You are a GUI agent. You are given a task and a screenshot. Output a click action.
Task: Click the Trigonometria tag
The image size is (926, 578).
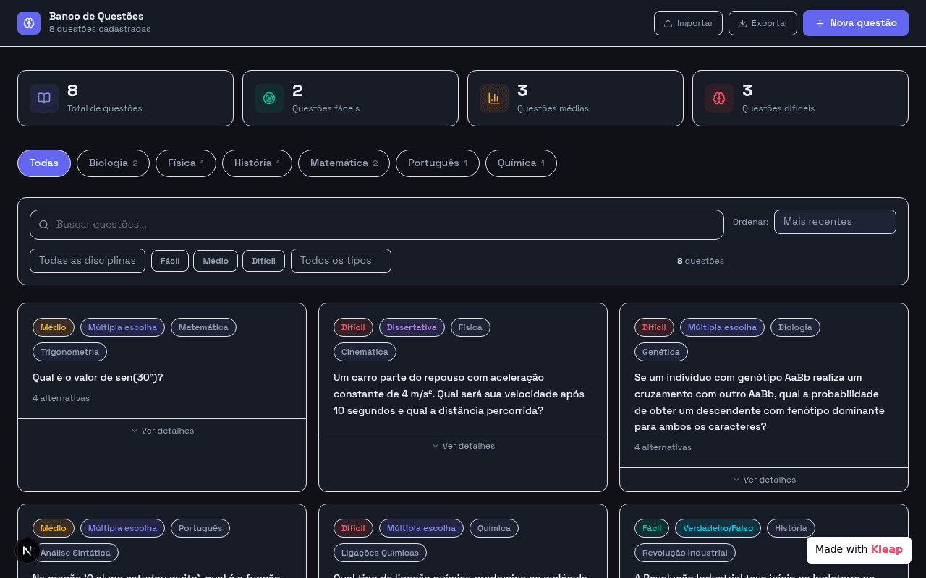point(70,352)
